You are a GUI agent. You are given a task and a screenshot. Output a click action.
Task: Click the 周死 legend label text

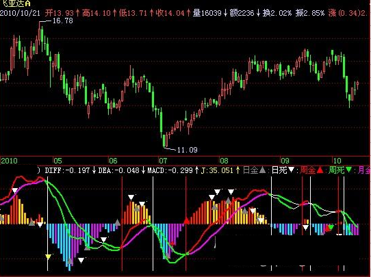tap(337, 170)
